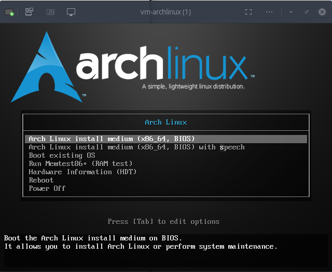332x272 pixels.
Task: Select Boot existing OS entry
Action: (62, 156)
